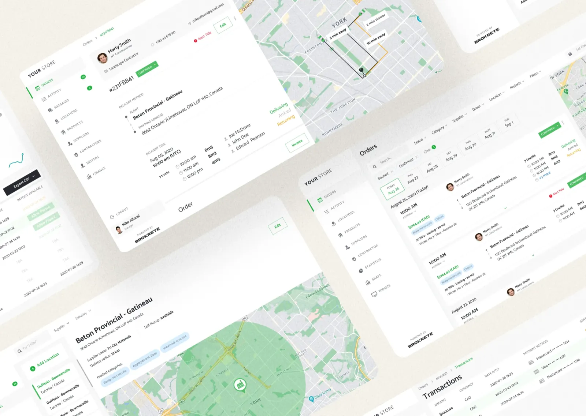Image resolution: width=586 pixels, height=416 pixels.
Task: Click Edit button in order detail header
Action: pyautogui.click(x=223, y=25)
